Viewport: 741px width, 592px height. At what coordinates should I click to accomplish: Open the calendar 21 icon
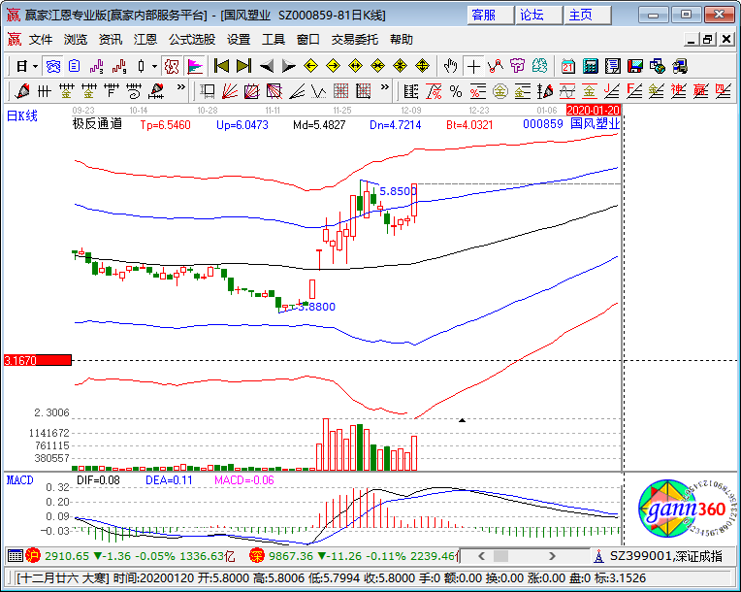568,66
